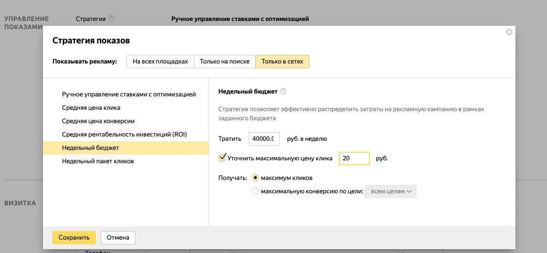Choose Средняя цена конверсии strategy

(x=98, y=121)
